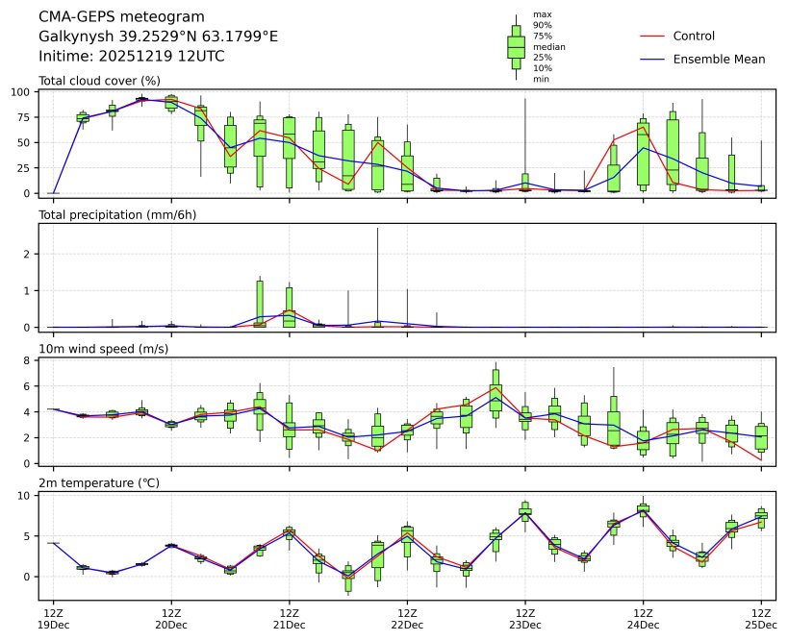The height and width of the screenshot is (641, 788).
Task: Click the 'median' label in the box-plot legend
Action: pyautogui.click(x=549, y=47)
